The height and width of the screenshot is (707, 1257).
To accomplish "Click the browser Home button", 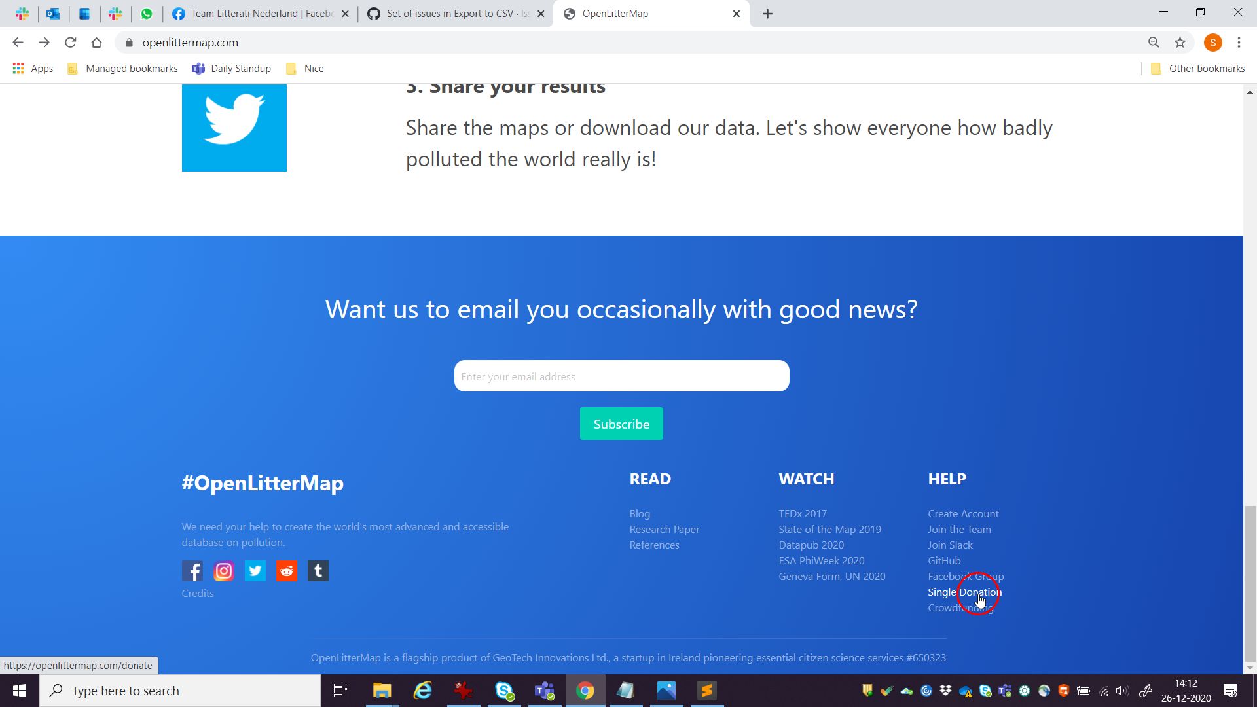I will [97, 42].
